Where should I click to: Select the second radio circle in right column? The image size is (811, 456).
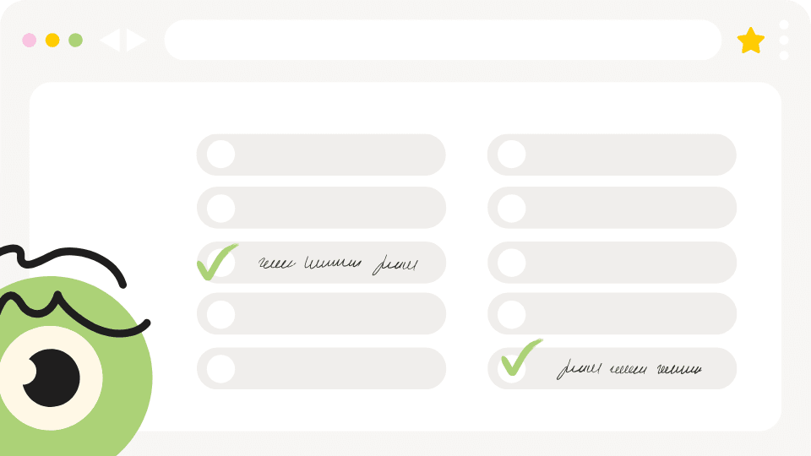click(512, 209)
